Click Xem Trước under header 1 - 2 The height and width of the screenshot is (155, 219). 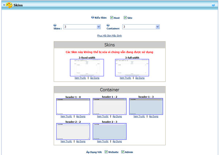(103, 117)
